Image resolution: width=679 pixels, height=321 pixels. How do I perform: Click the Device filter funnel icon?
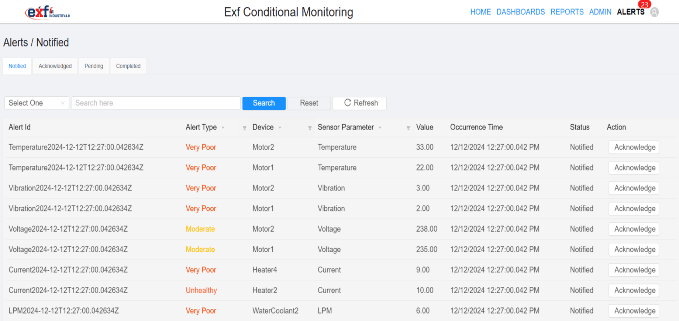tap(310, 128)
